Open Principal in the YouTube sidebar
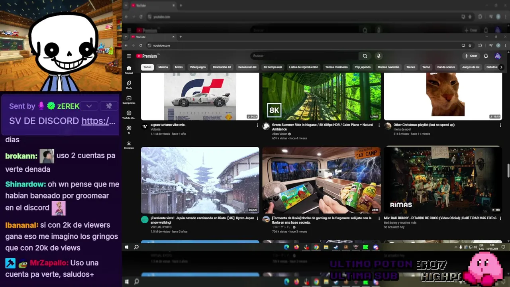Screen dimensions: 510x287 click(x=129, y=70)
